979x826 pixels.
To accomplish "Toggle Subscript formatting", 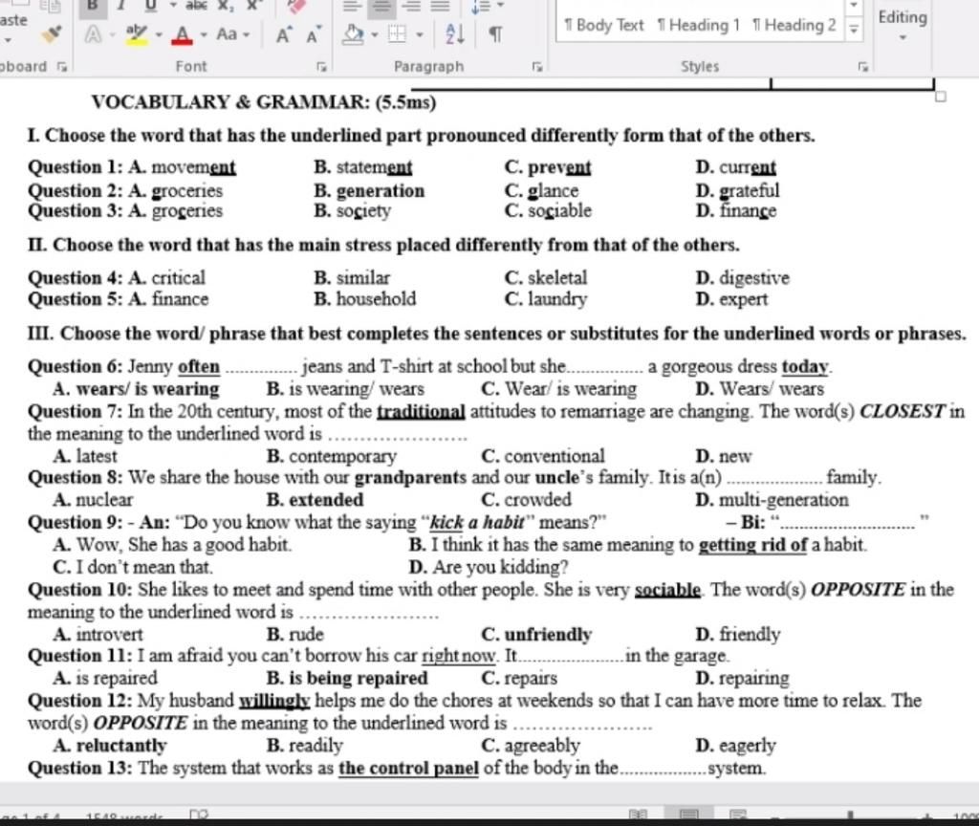I will coord(226,5).
